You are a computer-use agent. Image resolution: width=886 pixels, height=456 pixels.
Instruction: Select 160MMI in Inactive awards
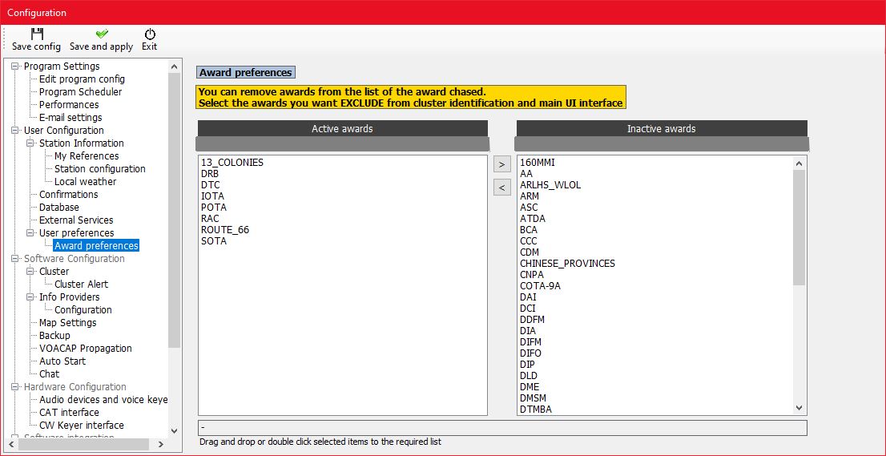(538, 162)
